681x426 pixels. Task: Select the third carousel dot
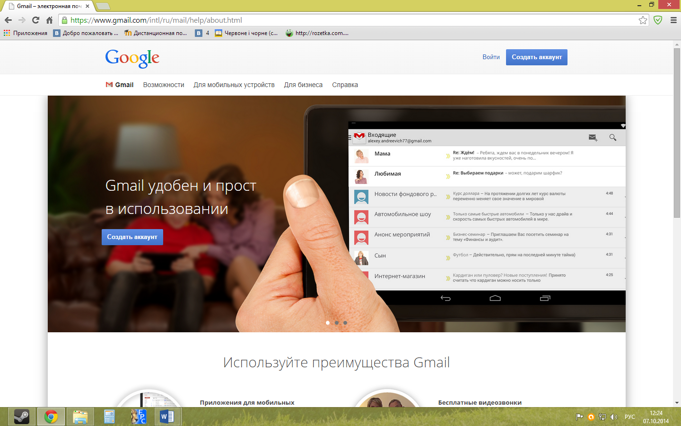click(x=345, y=323)
